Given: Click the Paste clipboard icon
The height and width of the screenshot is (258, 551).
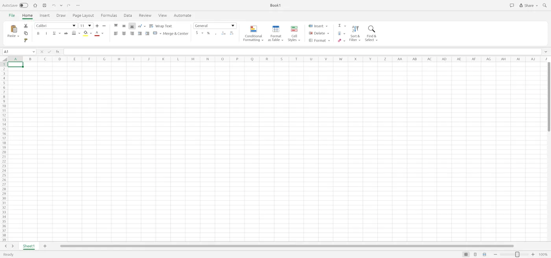Looking at the screenshot, I should (x=13, y=29).
